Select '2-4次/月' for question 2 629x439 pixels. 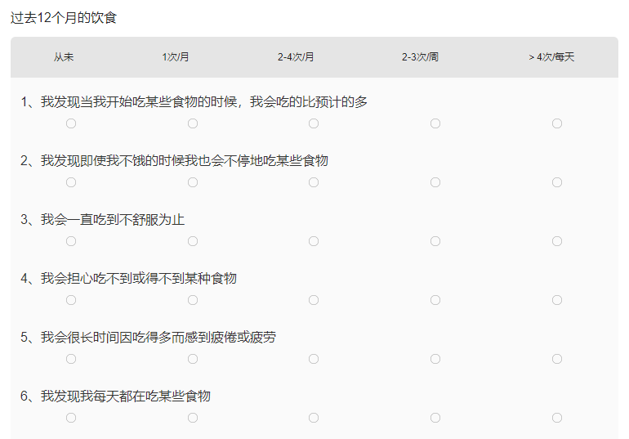click(x=314, y=182)
